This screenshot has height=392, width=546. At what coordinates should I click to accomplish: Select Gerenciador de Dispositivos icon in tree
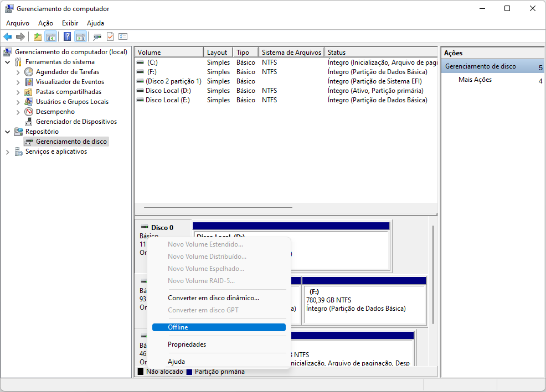29,122
